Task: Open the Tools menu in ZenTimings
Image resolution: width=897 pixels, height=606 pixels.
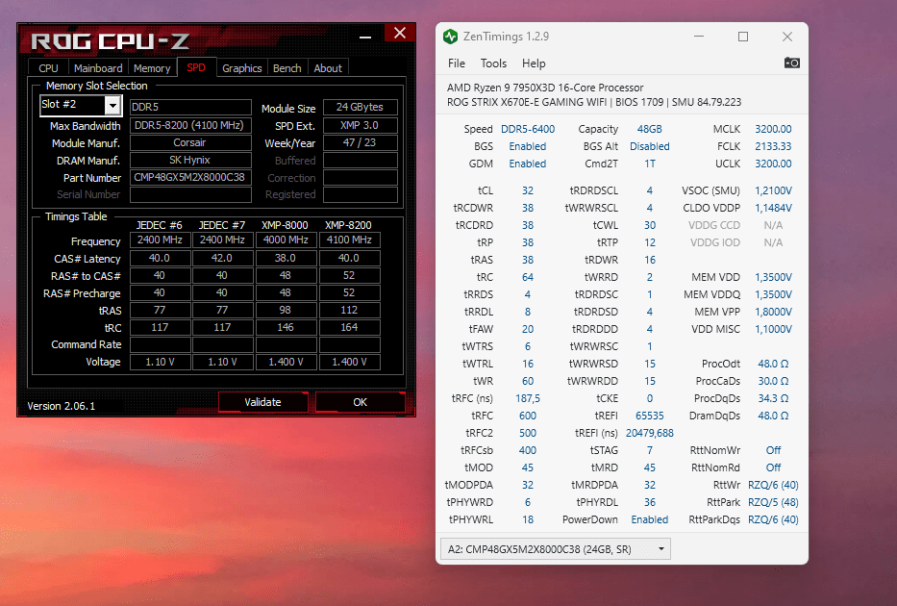Action: pos(494,63)
